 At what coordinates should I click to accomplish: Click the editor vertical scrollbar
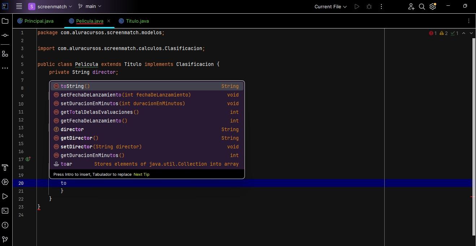pos(474,136)
